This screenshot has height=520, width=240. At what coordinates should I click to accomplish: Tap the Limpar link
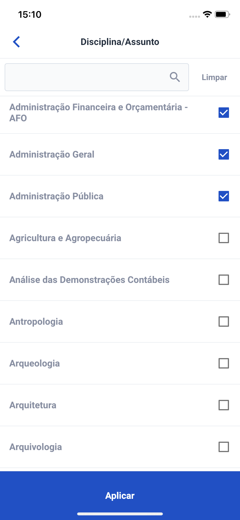point(214,77)
